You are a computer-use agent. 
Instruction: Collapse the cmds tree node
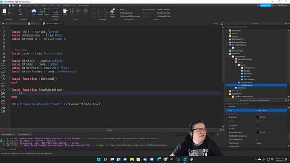click(x=236, y=65)
